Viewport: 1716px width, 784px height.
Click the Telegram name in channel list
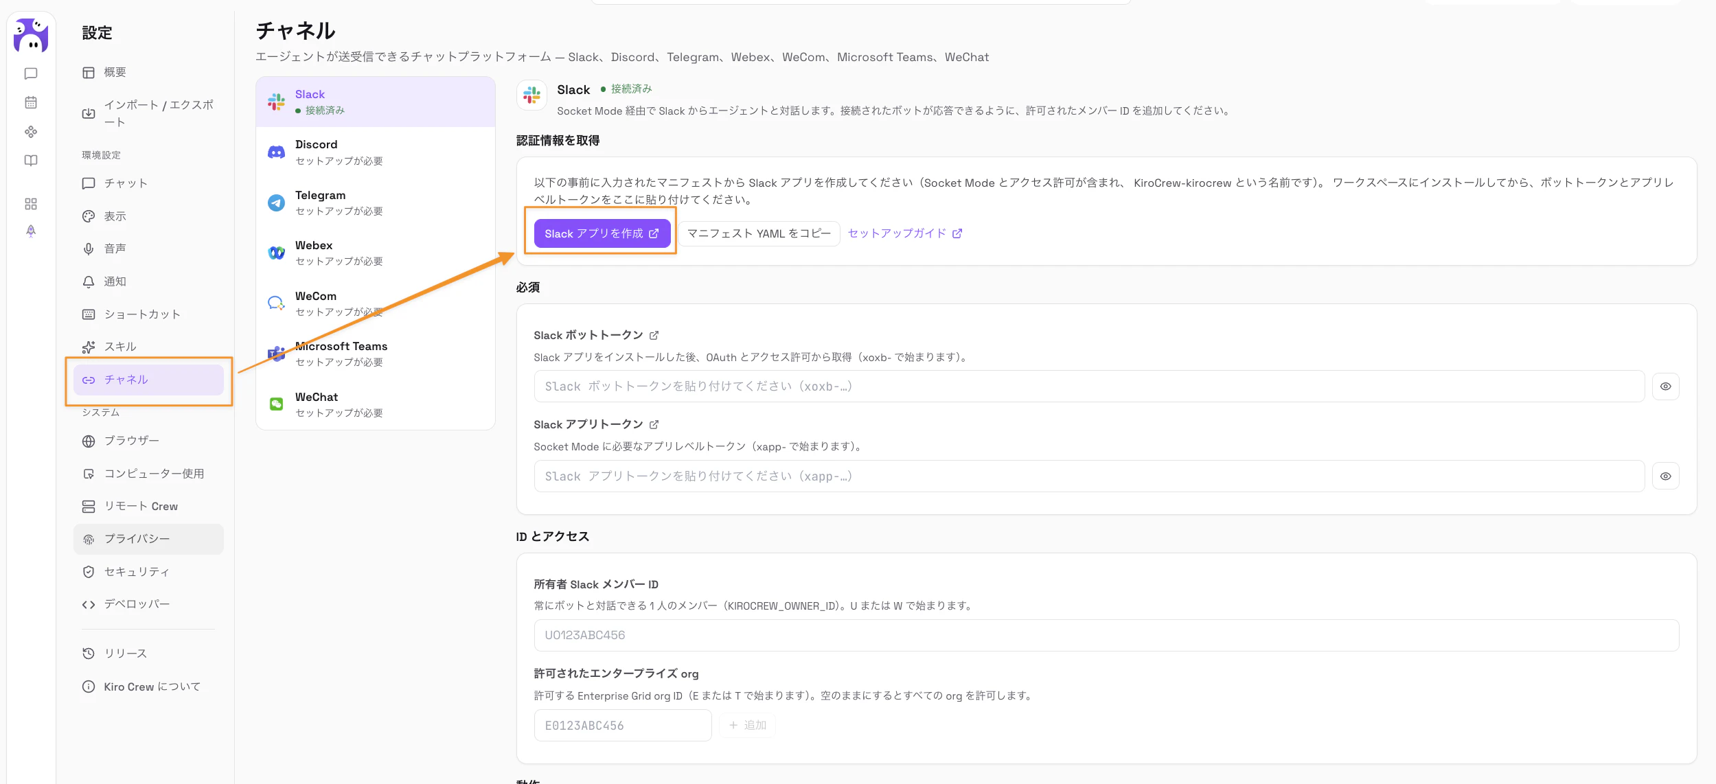321,195
